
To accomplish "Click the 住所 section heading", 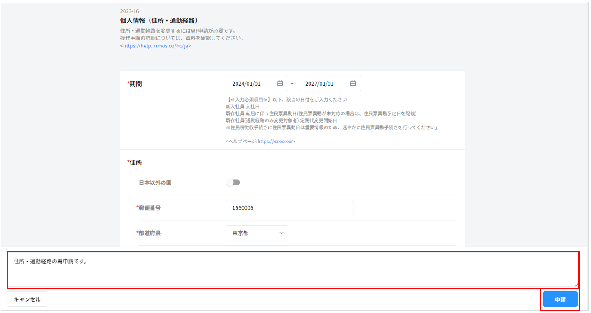I will coord(135,163).
